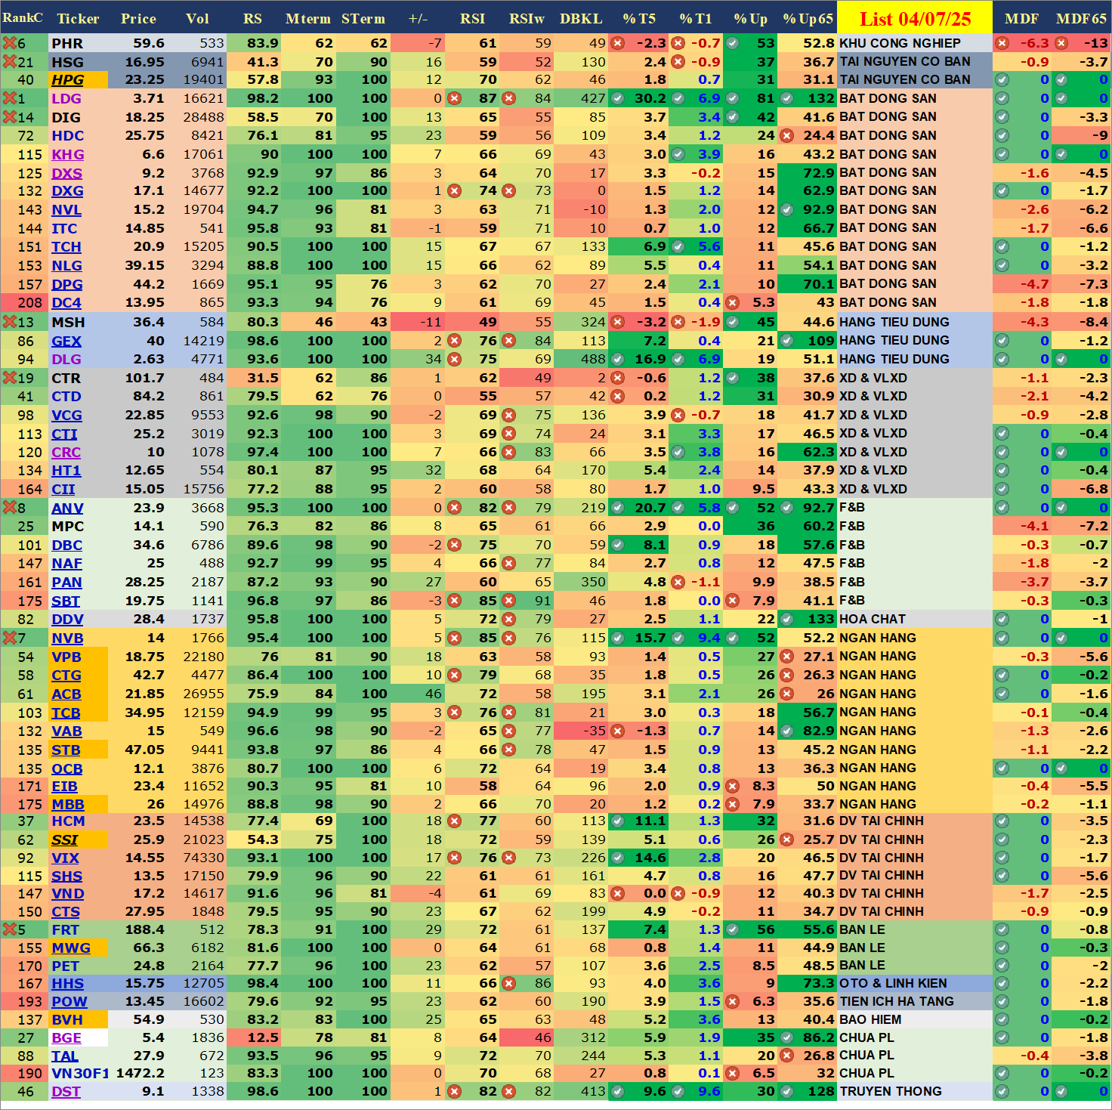Select the RSIw column header

(x=527, y=18)
